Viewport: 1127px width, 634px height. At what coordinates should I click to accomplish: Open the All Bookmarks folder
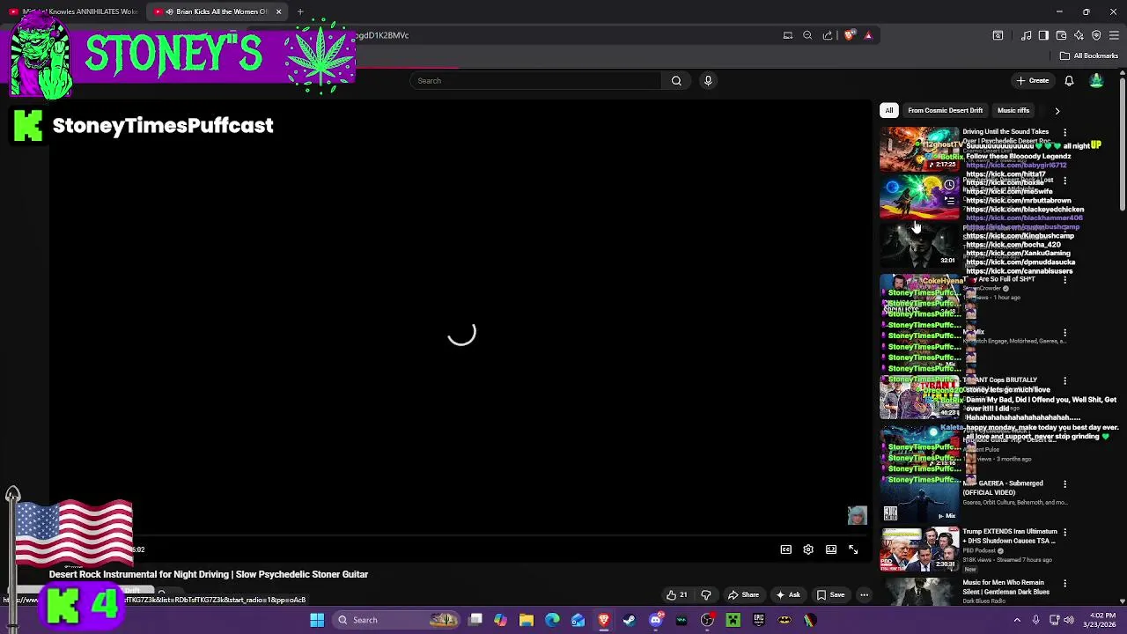click(x=1089, y=55)
